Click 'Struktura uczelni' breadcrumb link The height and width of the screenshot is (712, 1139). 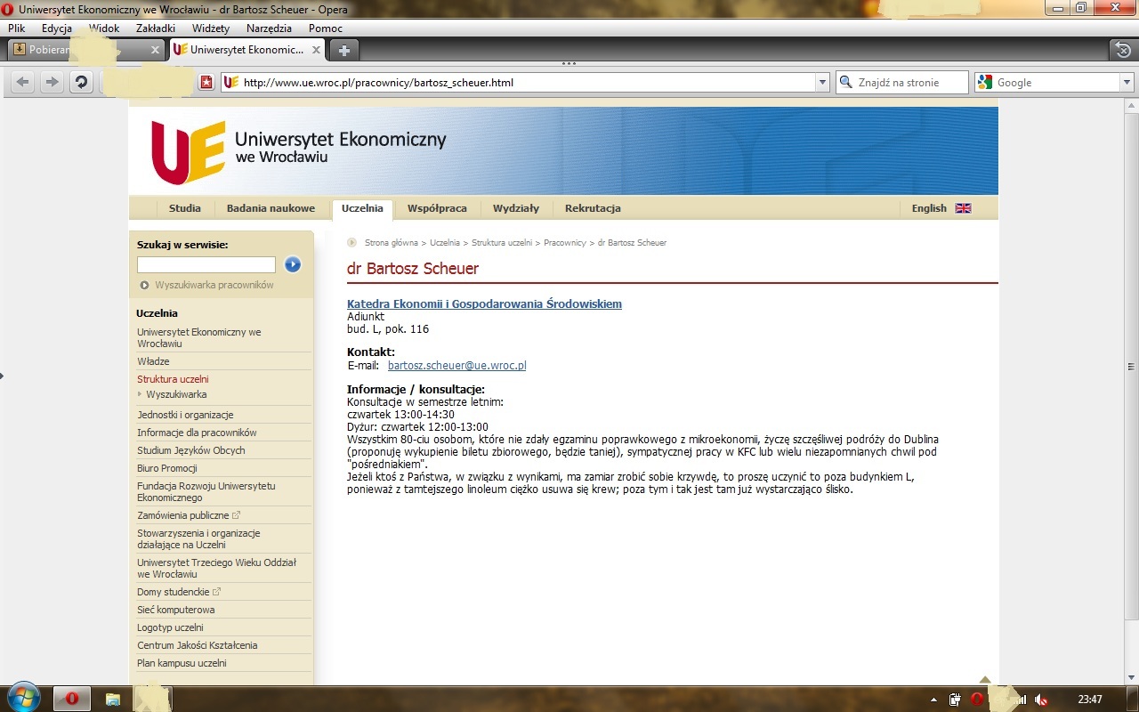point(502,243)
